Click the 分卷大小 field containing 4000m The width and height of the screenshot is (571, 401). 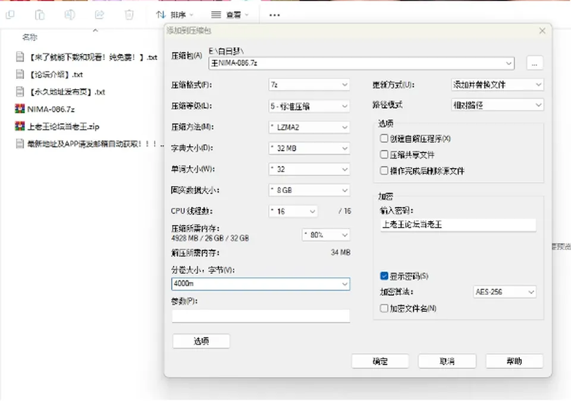tap(261, 284)
